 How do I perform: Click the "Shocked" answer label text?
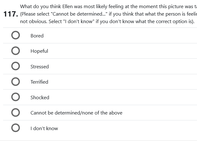pyautogui.click(x=40, y=98)
